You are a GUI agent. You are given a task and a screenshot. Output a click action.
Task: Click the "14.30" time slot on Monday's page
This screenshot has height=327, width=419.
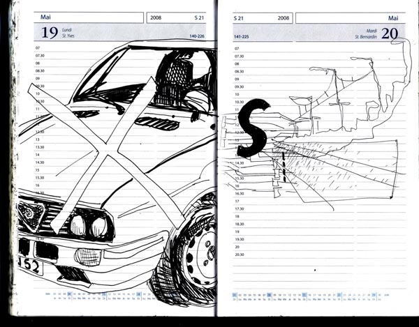click(x=40, y=162)
